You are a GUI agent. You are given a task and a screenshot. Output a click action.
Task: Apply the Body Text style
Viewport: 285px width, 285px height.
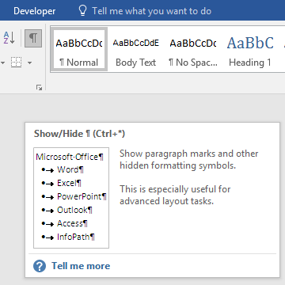[135, 49]
